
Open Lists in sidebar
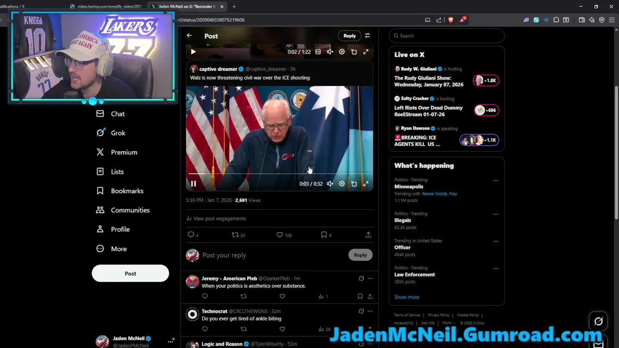click(x=110, y=172)
